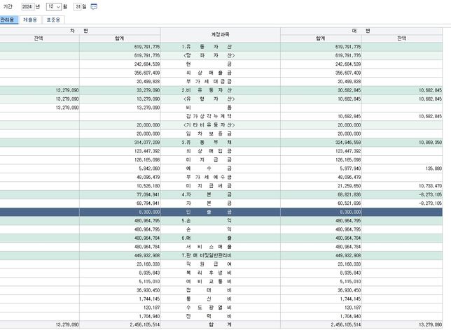Select the 서비스매출 account row

pos(221,246)
